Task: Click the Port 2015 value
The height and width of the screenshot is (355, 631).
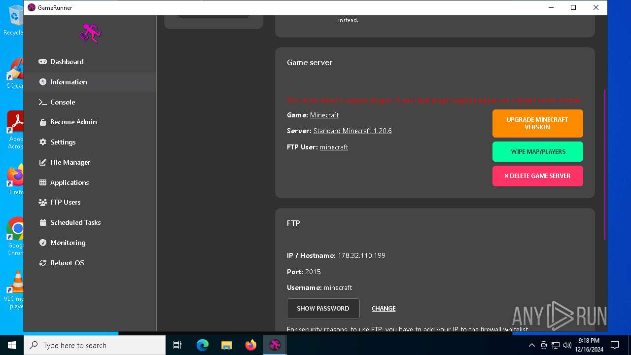Action: pyautogui.click(x=313, y=272)
